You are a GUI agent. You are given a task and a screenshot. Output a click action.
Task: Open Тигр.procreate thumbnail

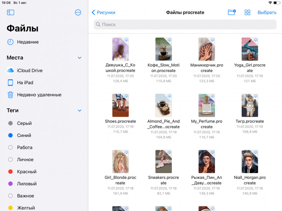point(250,105)
